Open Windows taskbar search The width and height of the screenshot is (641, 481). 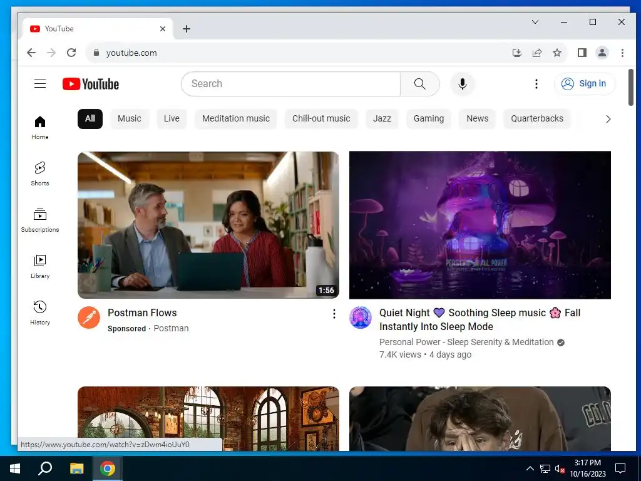45,468
